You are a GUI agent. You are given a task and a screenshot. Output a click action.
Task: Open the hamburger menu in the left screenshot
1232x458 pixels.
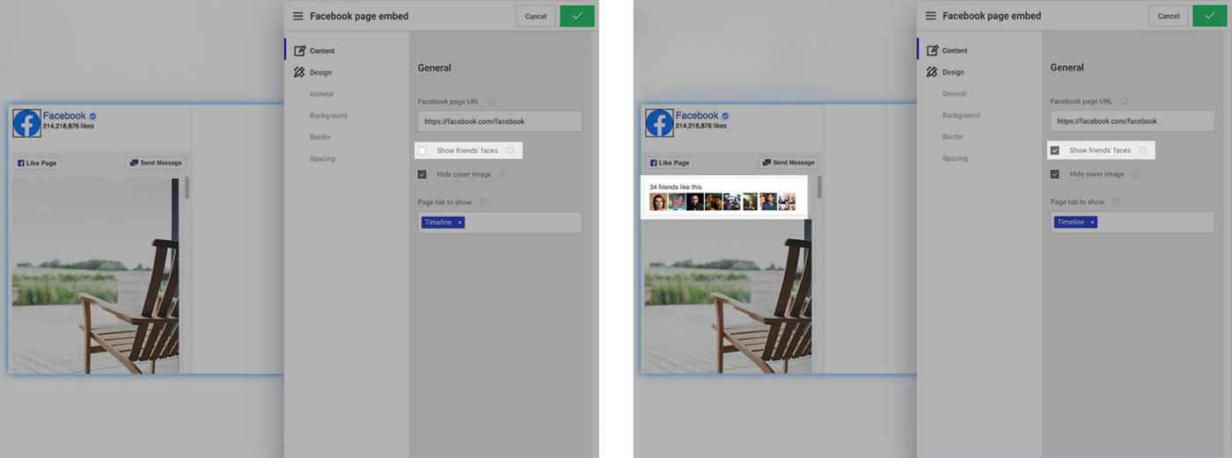298,16
